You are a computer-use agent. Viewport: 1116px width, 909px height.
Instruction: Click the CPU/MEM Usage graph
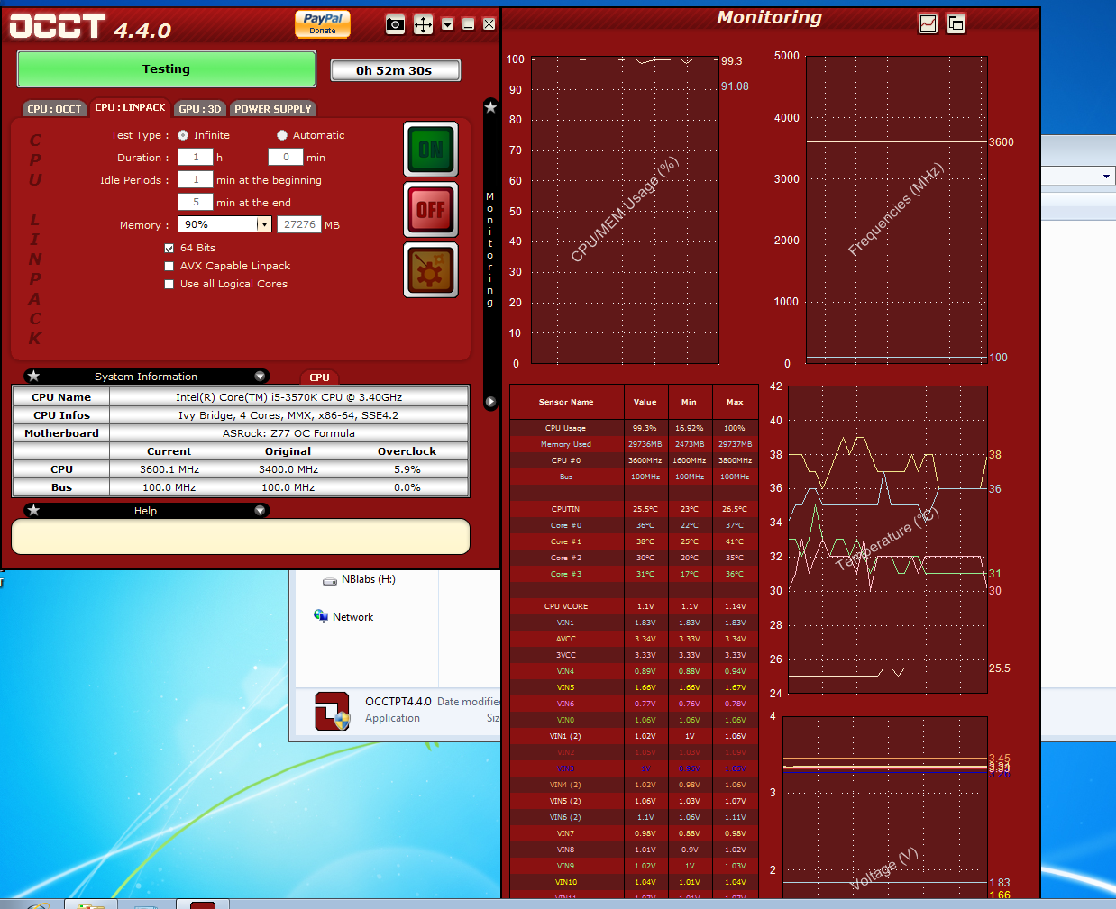tap(625, 210)
